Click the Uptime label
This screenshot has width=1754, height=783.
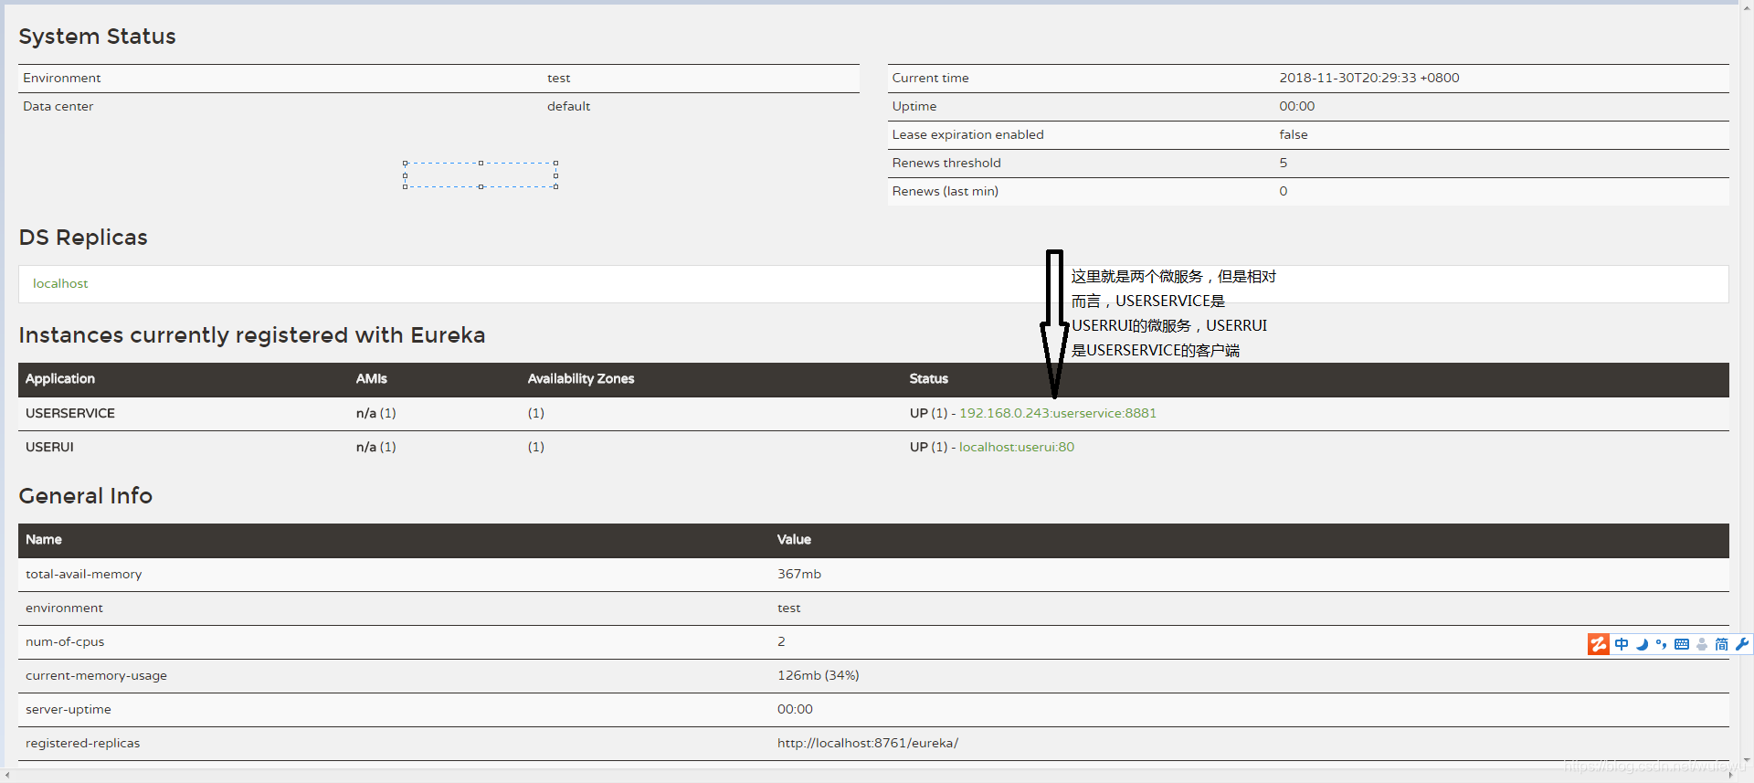(914, 106)
